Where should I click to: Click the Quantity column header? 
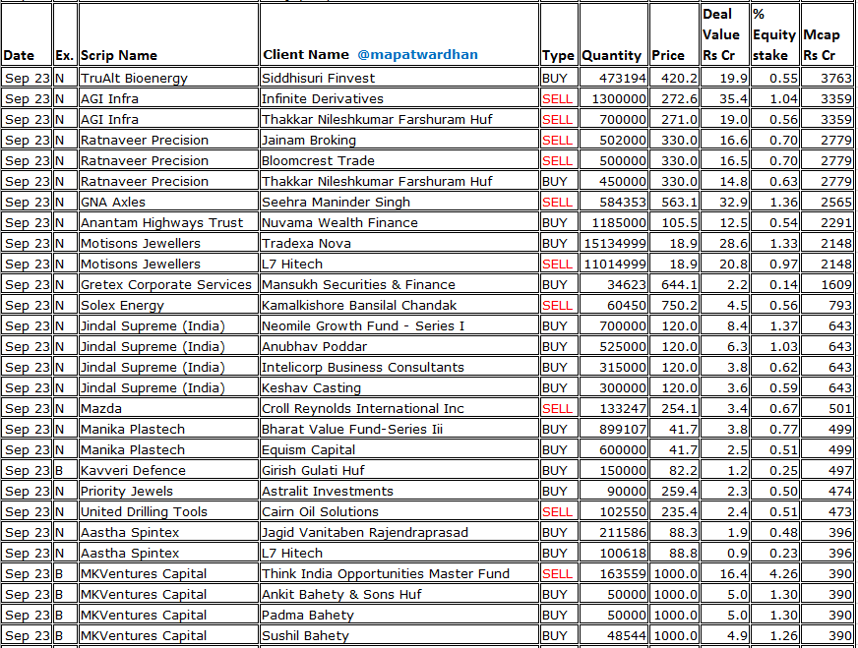[x=611, y=56]
